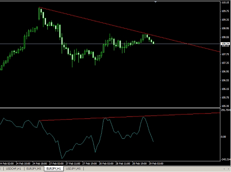Click the 24 Feb 18:00 time label

pos(40,163)
